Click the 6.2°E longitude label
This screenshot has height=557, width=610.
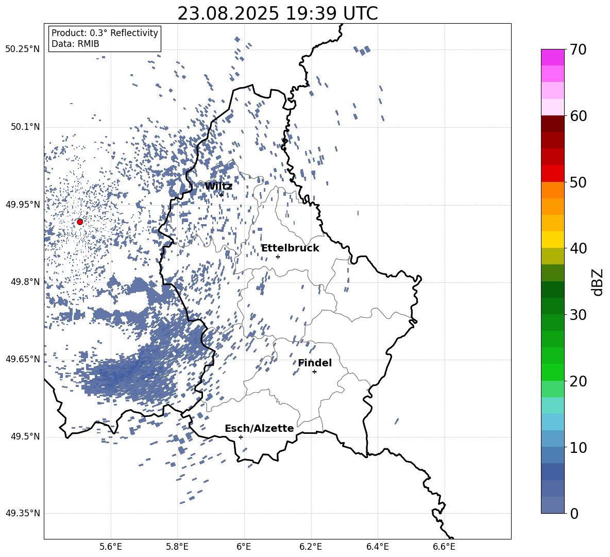tap(311, 547)
